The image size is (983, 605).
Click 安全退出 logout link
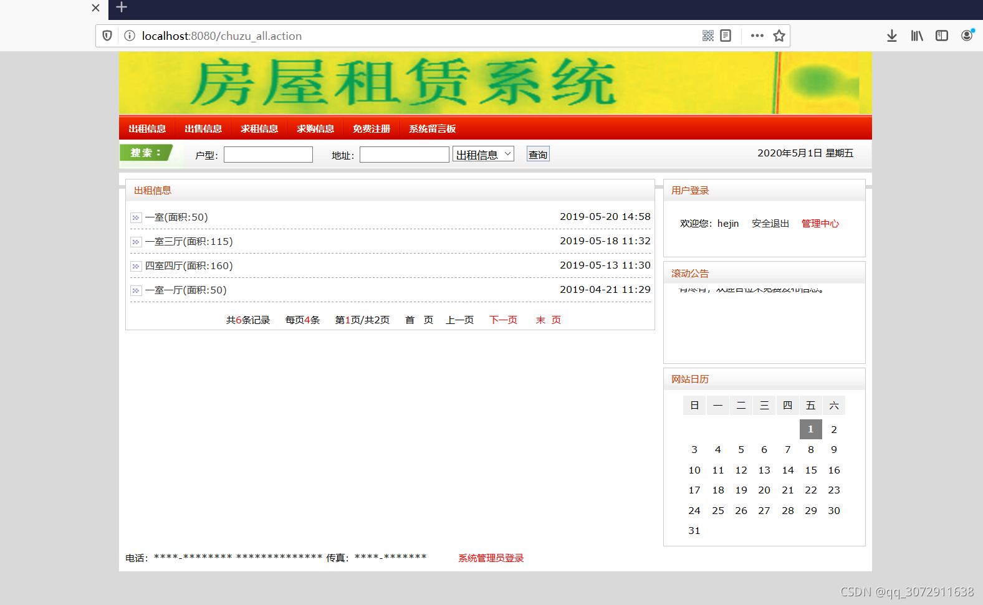click(x=770, y=223)
